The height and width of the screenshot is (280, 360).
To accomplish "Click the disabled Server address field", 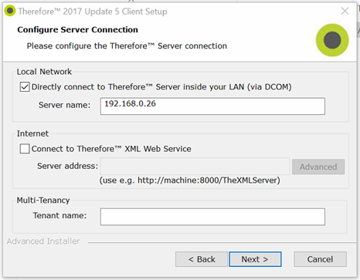I will 195,167.
